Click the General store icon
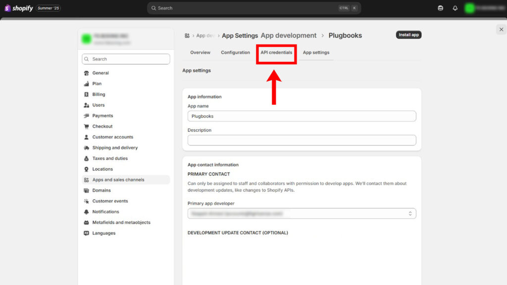 tap(86, 73)
